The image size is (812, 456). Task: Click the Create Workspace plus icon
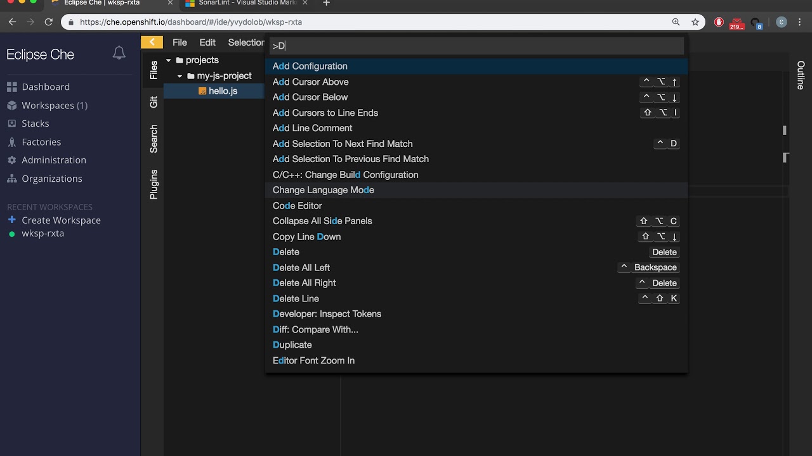click(x=11, y=220)
